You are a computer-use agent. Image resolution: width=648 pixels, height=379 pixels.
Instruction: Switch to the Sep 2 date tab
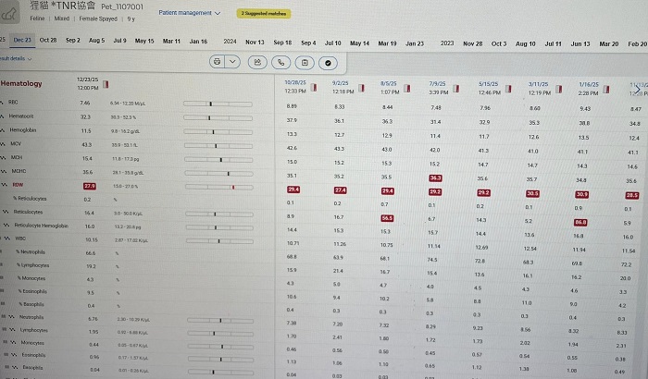pos(73,41)
